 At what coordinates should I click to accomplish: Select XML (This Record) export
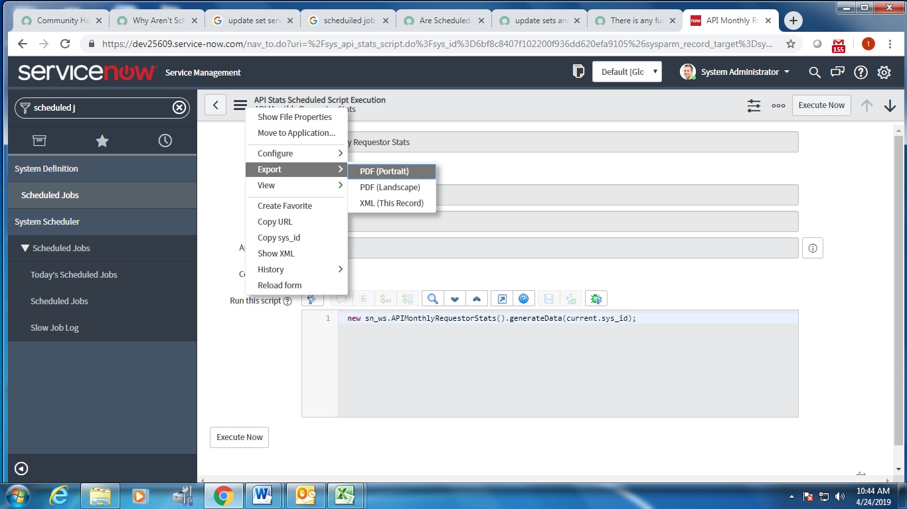392,203
